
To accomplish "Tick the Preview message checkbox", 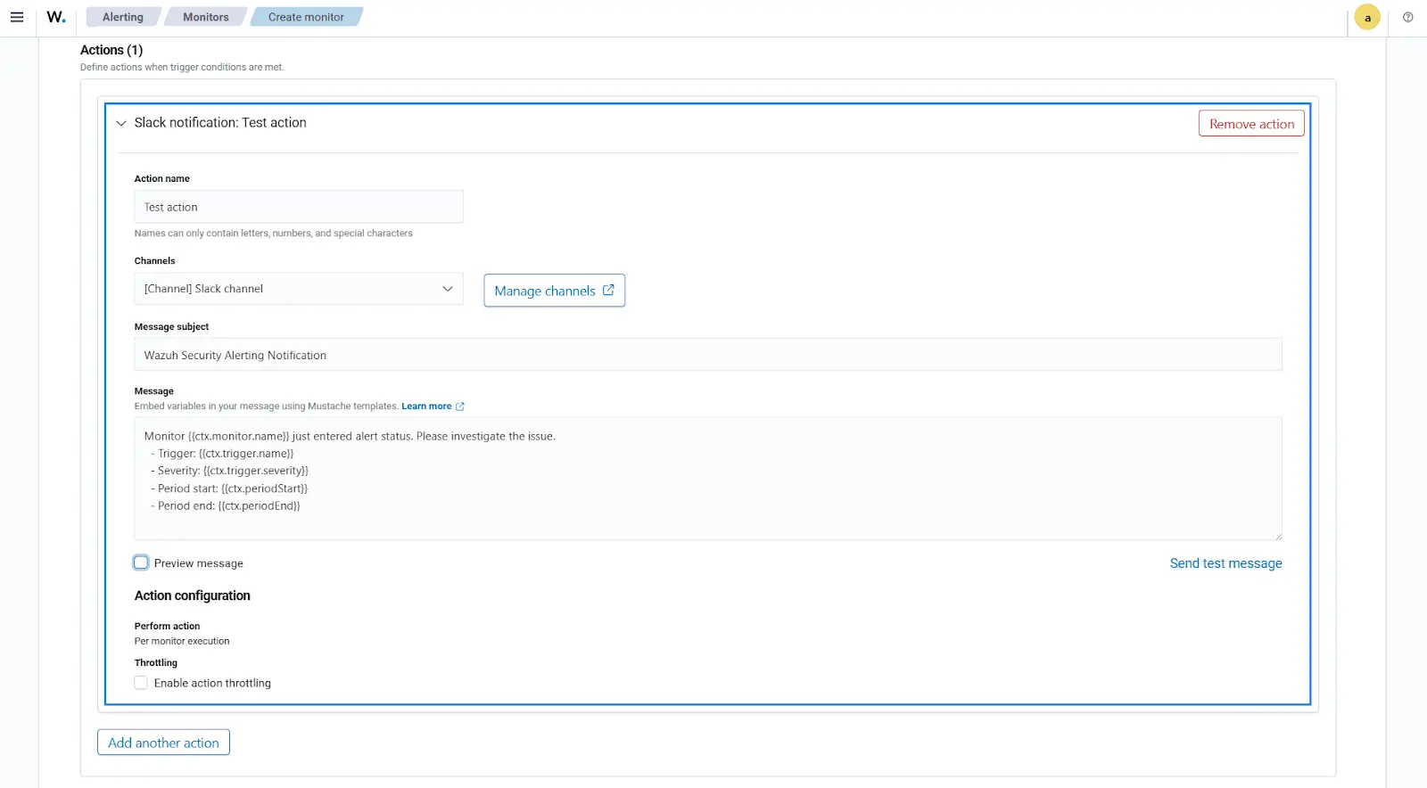I will tap(141, 562).
